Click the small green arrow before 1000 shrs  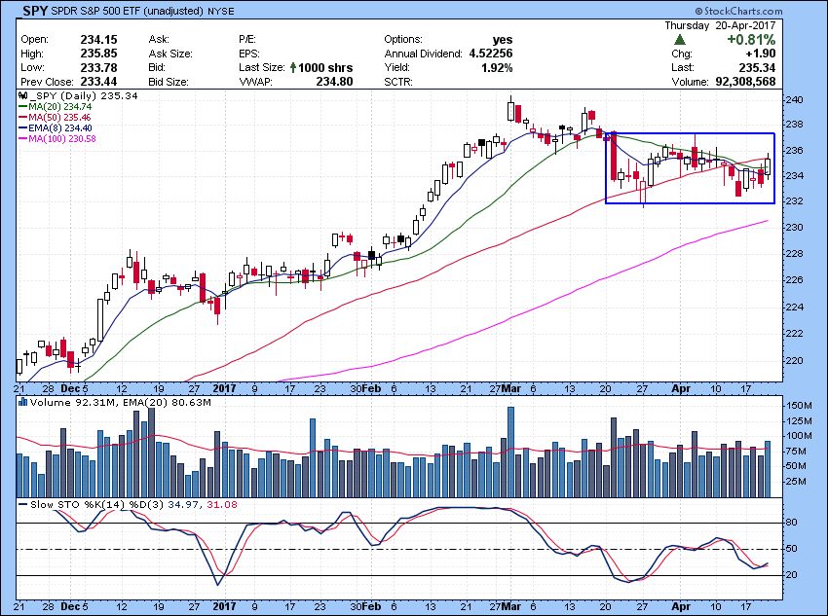coord(293,67)
